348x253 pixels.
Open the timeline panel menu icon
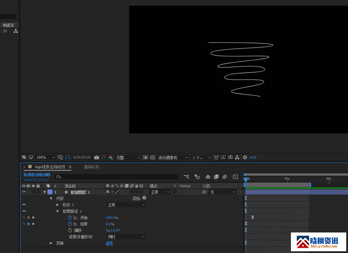click(x=70, y=167)
